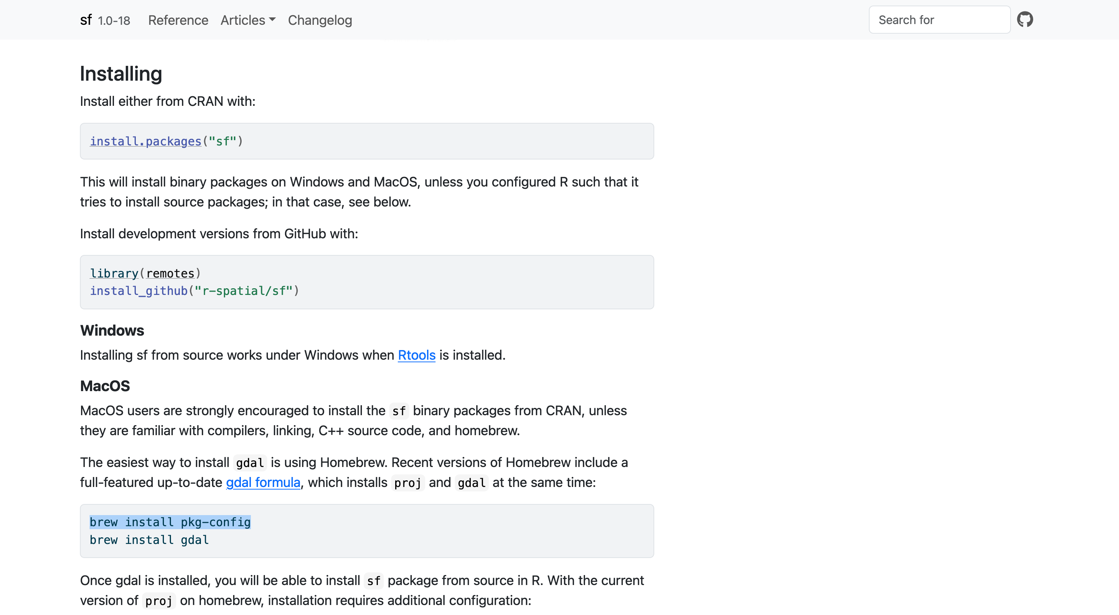This screenshot has height=615, width=1119.
Task: Click the Articles dropdown caret arrow
Action: (x=272, y=19)
